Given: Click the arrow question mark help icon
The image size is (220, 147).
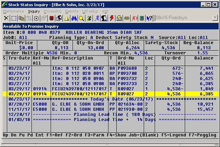Looking at the screenshot, I should click(x=150, y=18).
